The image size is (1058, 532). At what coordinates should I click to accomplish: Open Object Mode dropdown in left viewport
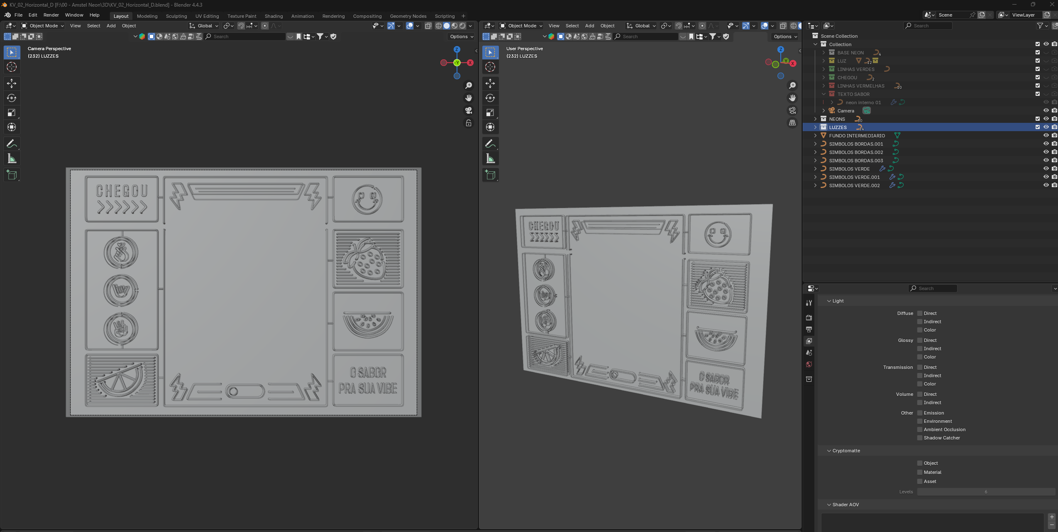43,26
